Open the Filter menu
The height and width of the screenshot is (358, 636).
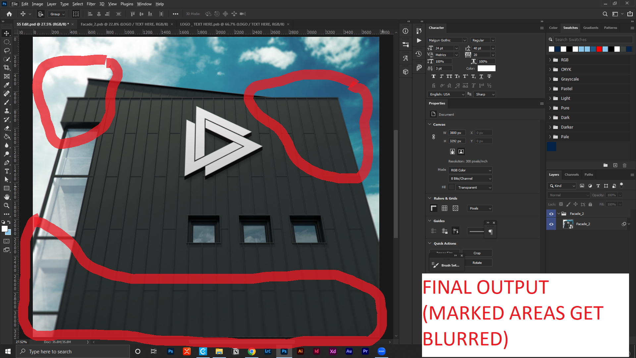coord(91,4)
